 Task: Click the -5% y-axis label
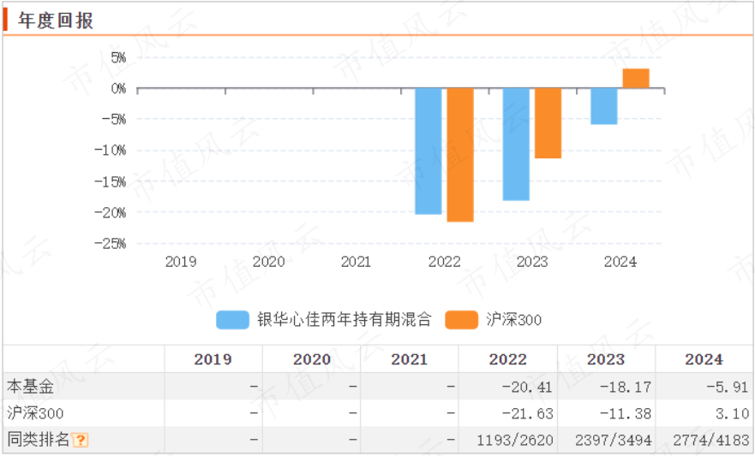click(x=114, y=119)
